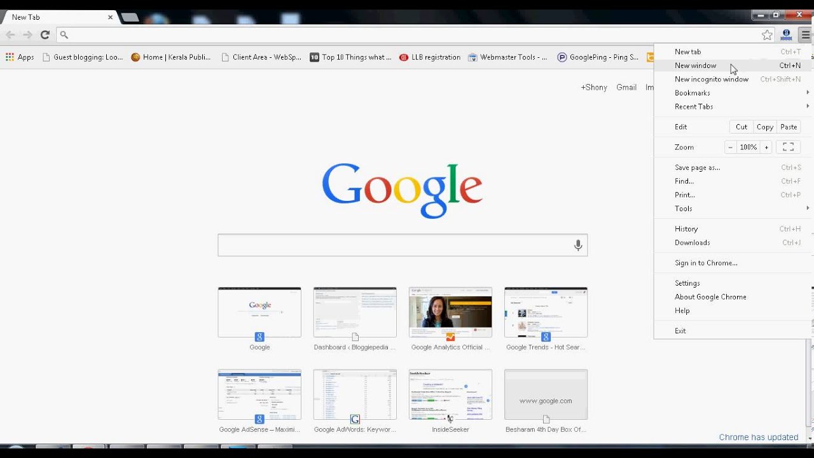Decrease zoom with the minus button
Viewport: 814px width, 458px height.
730,148
